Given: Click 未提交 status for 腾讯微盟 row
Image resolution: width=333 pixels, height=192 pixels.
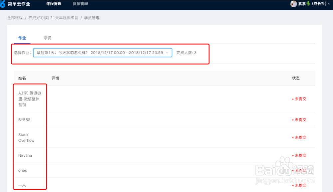Looking at the screenshot, I should pos(299,99).
